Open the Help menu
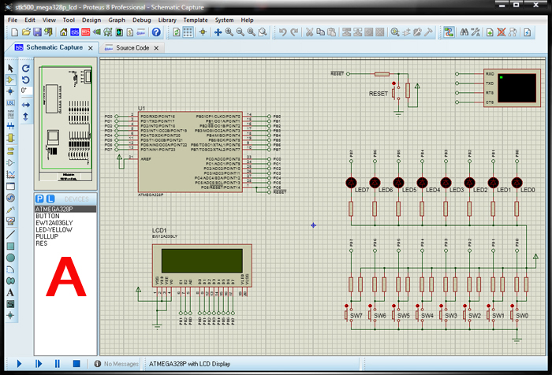552x375 pixels. [x=247, y=20]
